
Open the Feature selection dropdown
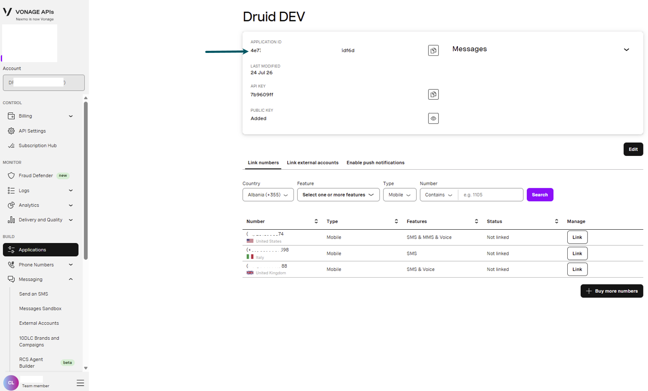[338, 195]
